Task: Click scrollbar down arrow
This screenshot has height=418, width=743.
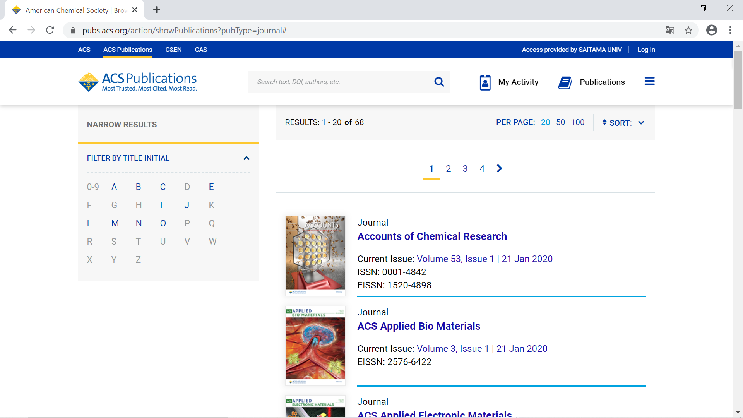Action: tap(738, 412)
